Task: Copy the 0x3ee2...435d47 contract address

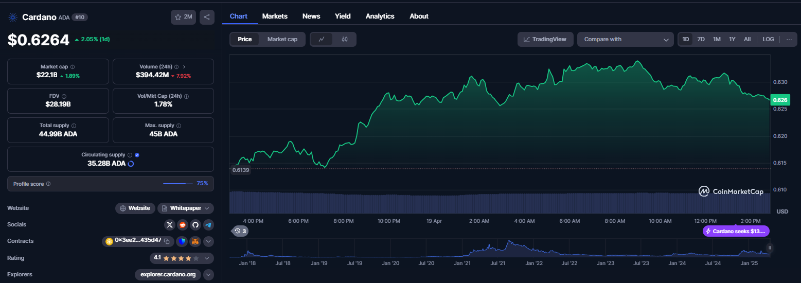Action: coord(167,241)
